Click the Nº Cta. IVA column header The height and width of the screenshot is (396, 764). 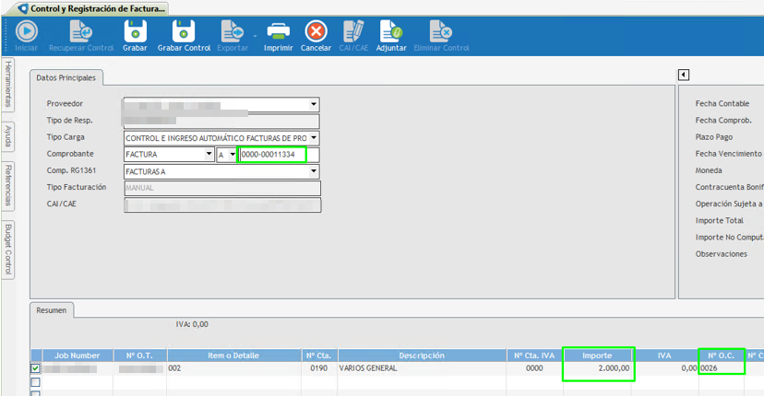point(534,355)
